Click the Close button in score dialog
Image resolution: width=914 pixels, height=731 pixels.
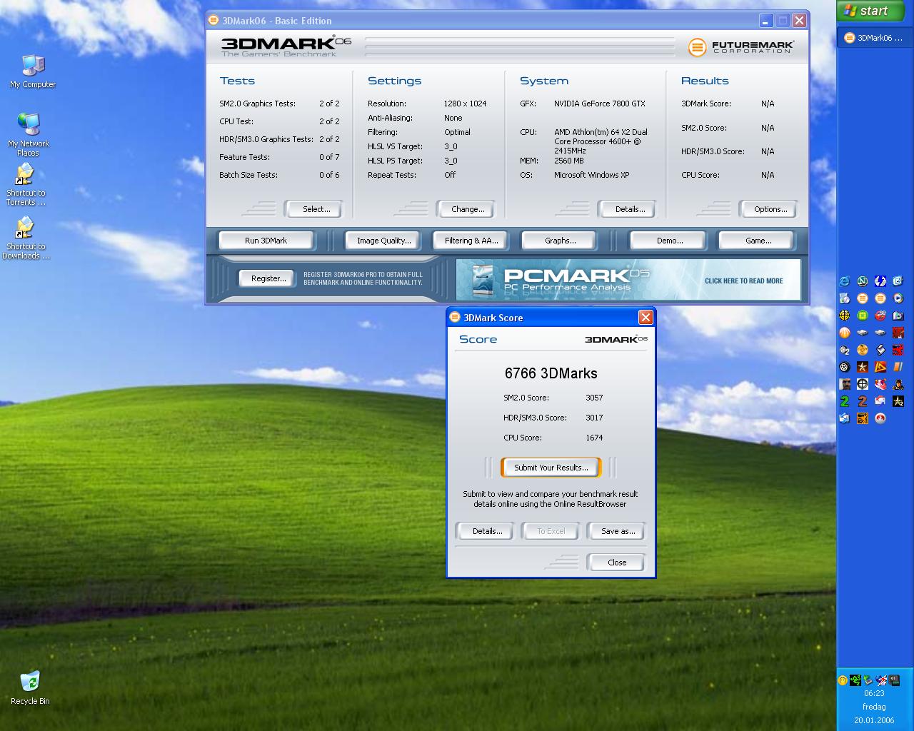[617, 563]
